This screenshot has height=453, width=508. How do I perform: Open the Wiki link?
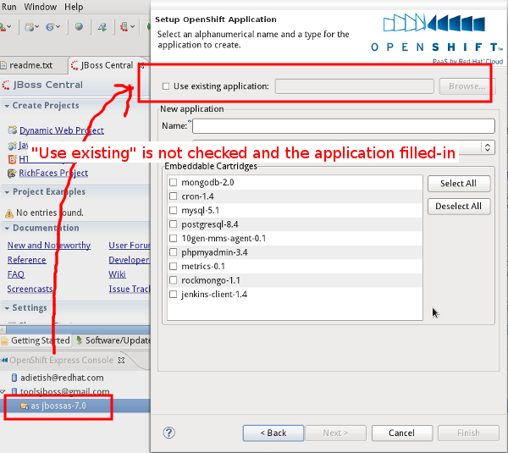(118, 274)
